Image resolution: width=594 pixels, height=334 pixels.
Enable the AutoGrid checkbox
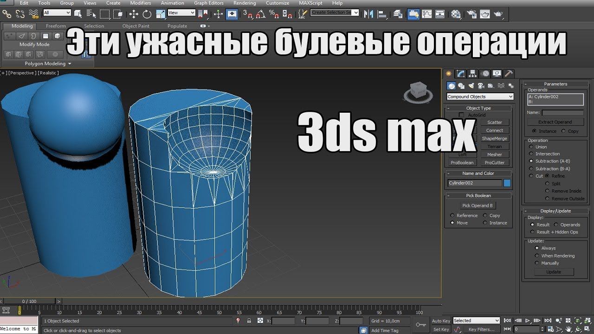pos(461,115)
